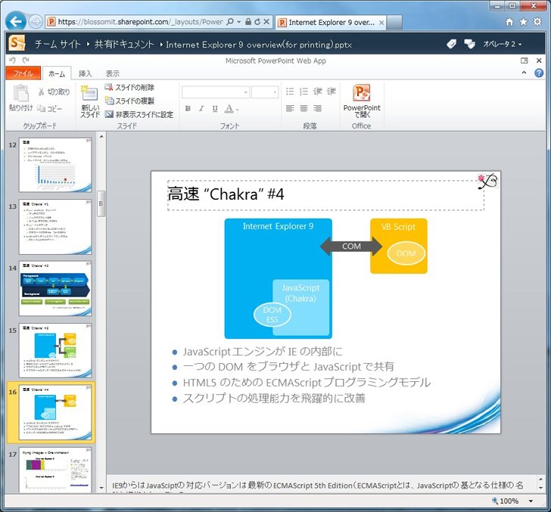551x512 pixels.
Task: Switch to the 挿入 tab
Action: coord(85,73)
